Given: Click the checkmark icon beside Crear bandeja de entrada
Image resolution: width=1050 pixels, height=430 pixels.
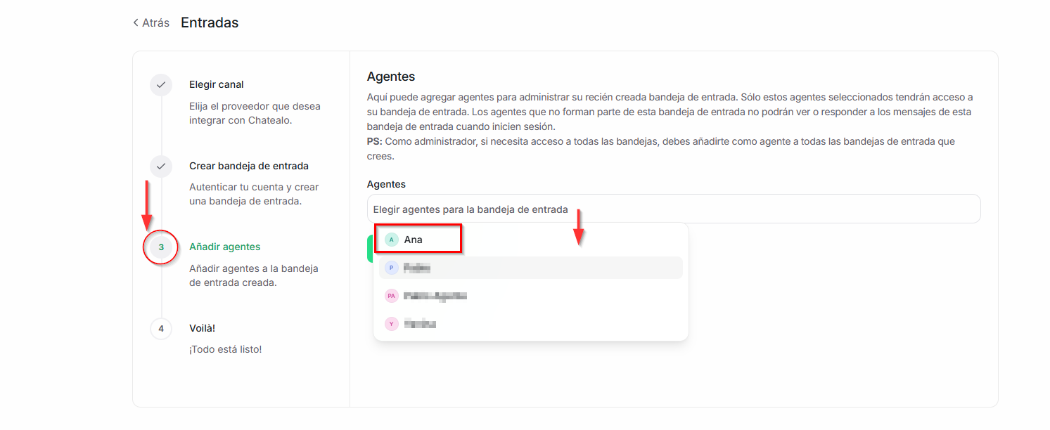Looking at the screenshot, I should pos(161,167).
